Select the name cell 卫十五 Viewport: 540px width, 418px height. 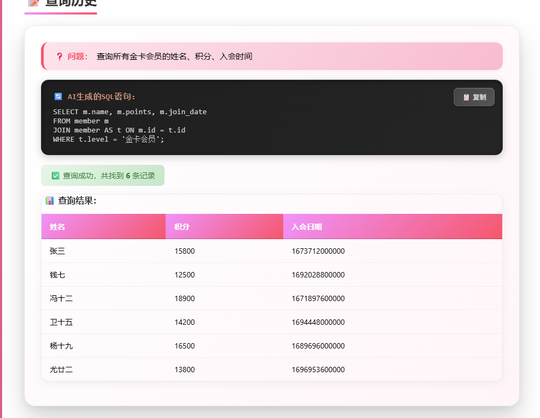pyautogui.click(x=61, y=322)
